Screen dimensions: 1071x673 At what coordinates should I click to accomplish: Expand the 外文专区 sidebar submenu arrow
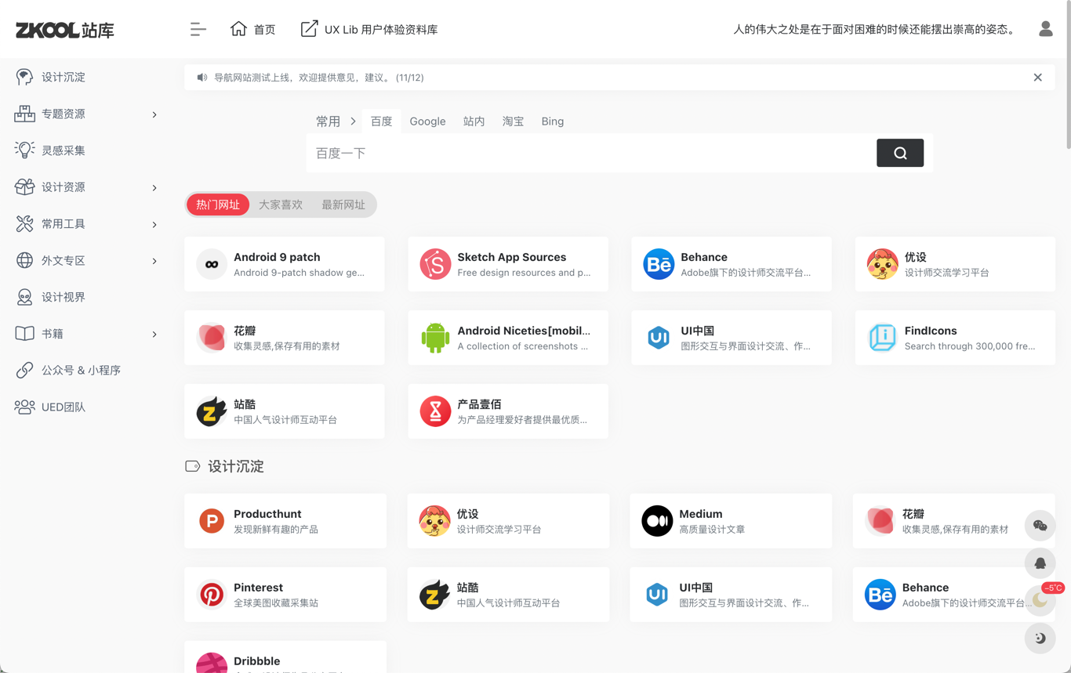154,261
